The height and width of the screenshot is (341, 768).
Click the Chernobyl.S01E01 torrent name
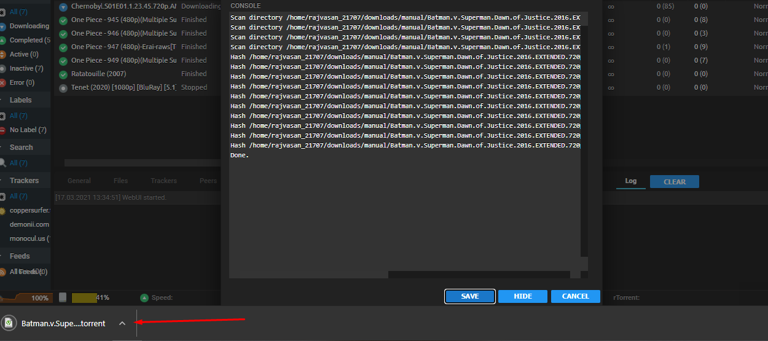pos(123,7)
